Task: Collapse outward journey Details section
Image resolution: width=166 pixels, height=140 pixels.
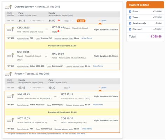Action: tap(103, 21)
